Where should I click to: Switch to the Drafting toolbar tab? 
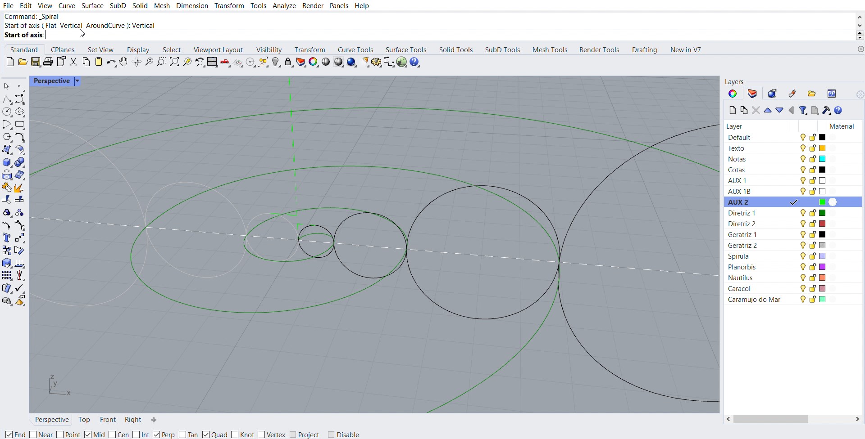[x=644, y=50]
